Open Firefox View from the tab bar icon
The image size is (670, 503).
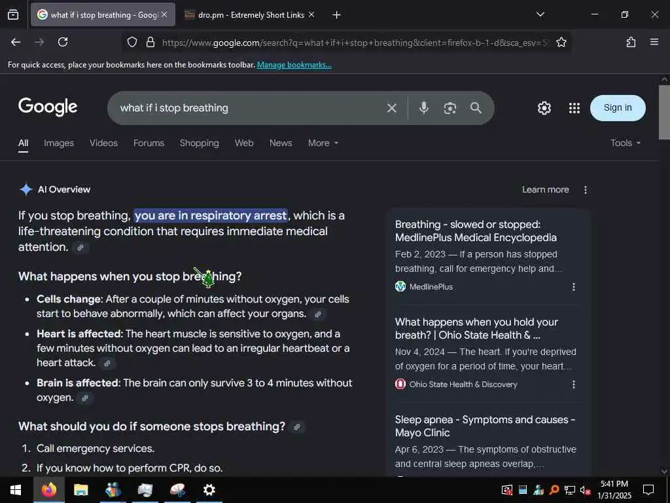(x=13, y=15)
